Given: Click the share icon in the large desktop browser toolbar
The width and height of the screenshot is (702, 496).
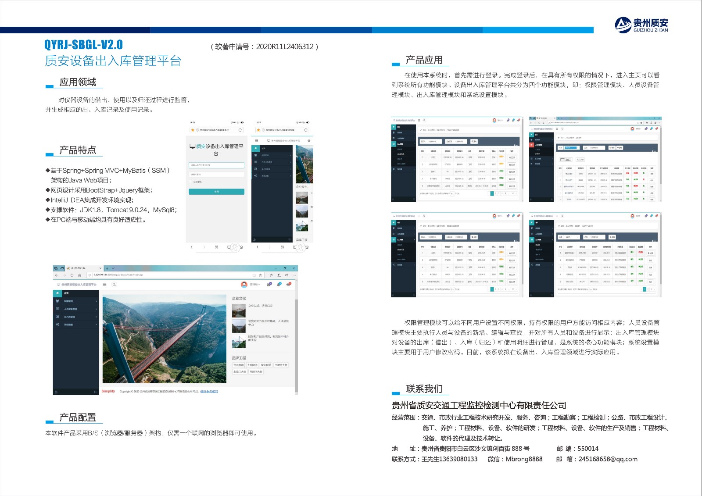Looking at the screenshot, I should pos(287,275).
